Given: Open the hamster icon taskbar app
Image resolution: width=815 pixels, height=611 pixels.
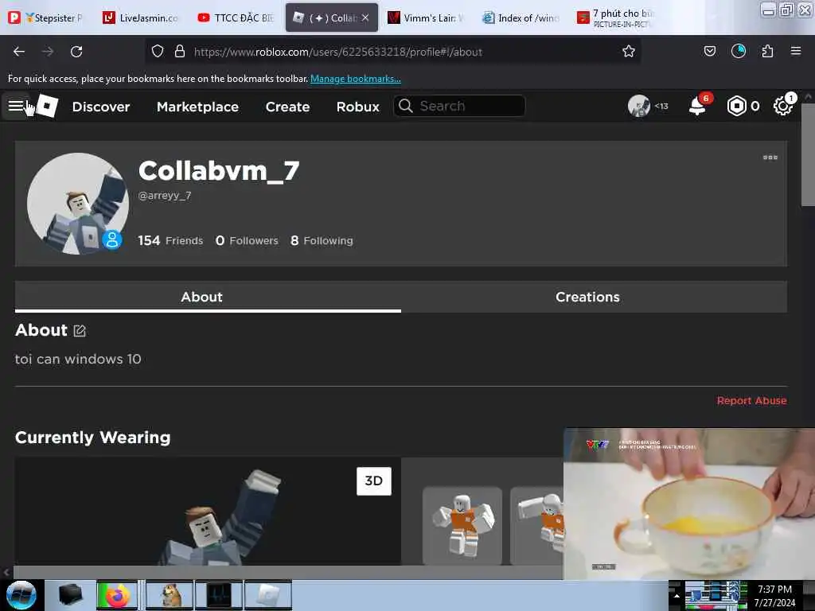Looking at the screenshot, I should coord(170,595).
